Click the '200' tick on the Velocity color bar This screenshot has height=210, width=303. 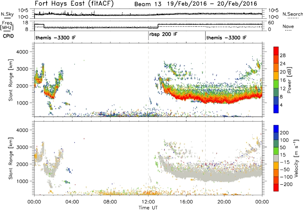tap(284, 133)
